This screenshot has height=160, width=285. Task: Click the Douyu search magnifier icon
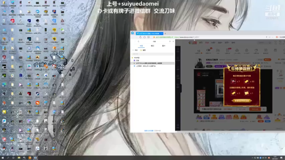pos(270,43)
